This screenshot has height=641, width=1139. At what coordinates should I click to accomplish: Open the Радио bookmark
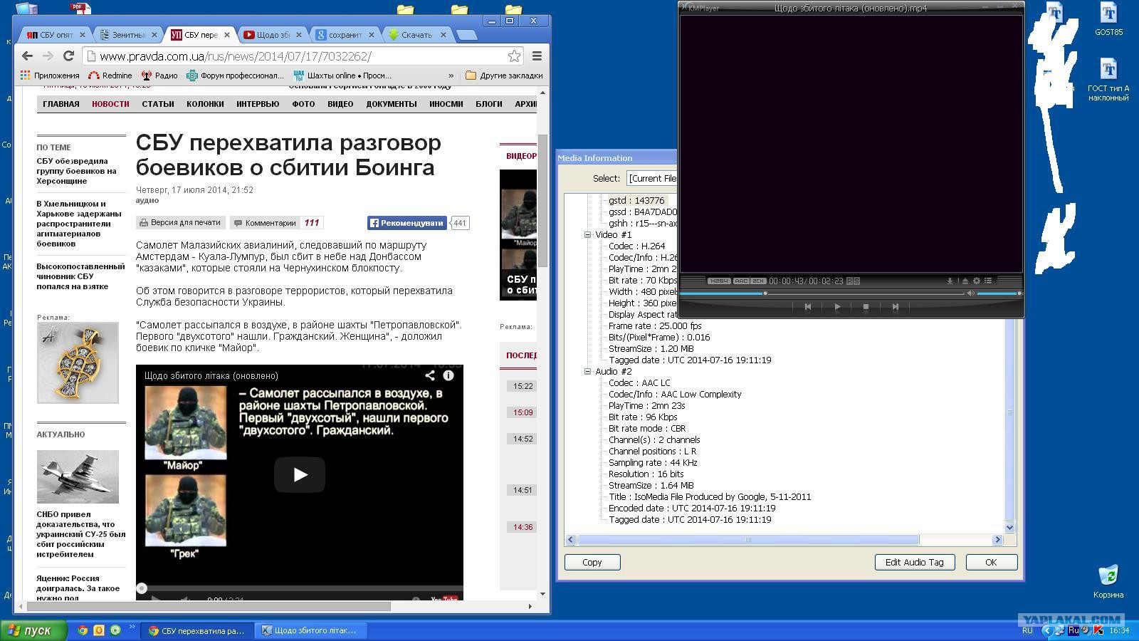[x=159, y=75]
